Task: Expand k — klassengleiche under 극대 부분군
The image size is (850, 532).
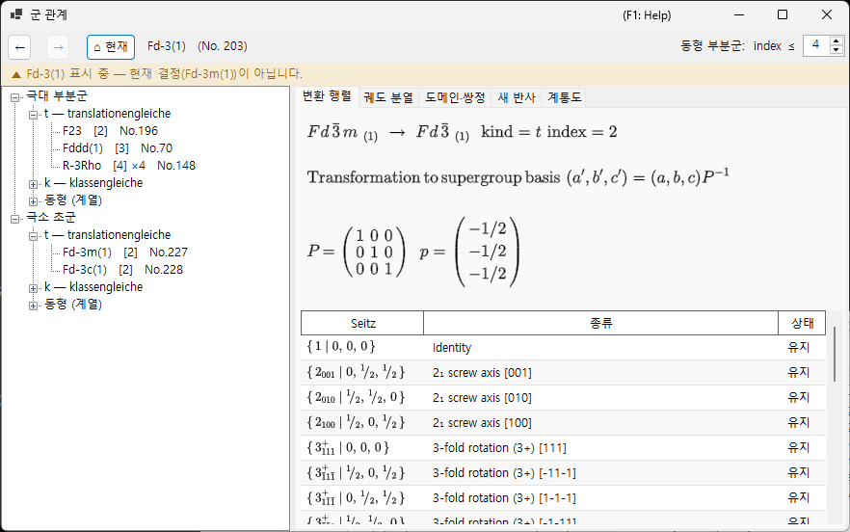Action: [33, 184]
